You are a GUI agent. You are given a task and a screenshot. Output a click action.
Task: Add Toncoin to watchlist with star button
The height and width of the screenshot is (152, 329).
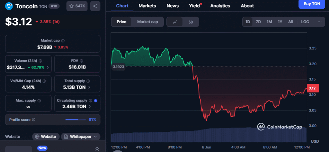77,6
